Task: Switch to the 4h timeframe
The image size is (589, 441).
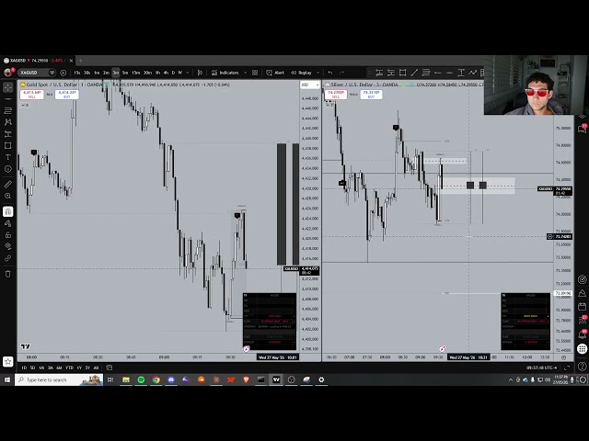Action: tap(166, 73)
